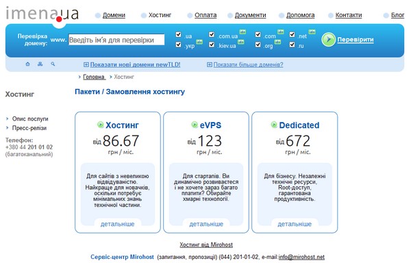Open the info@mirohost.net email link
The width and height of the screenshot is (411, 263).
(x=301, y=257)
